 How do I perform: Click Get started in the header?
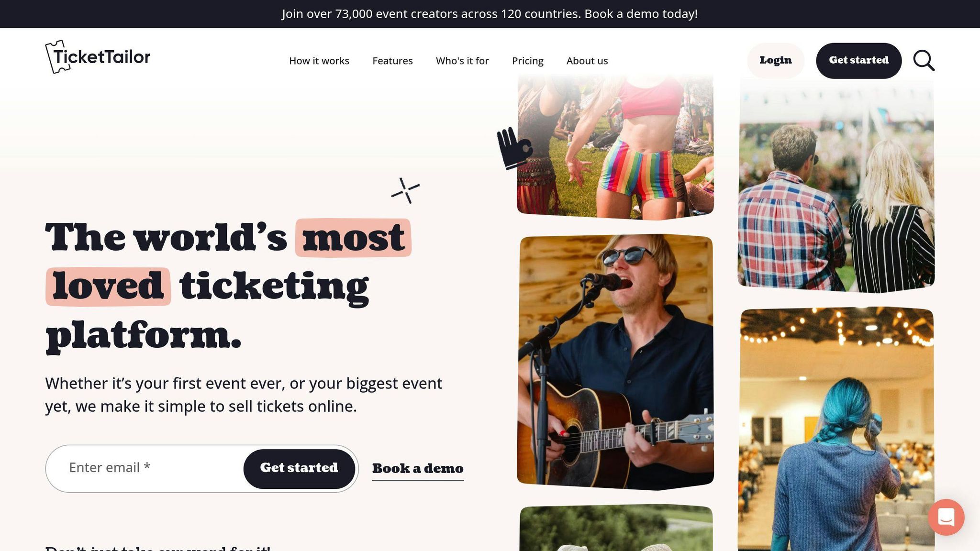[859, 60]
